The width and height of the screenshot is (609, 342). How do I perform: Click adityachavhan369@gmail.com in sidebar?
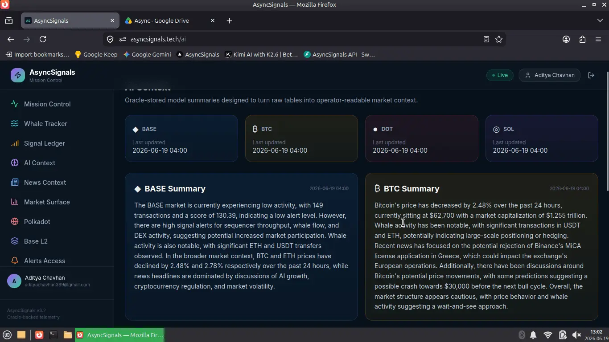(x=58, y=285)
